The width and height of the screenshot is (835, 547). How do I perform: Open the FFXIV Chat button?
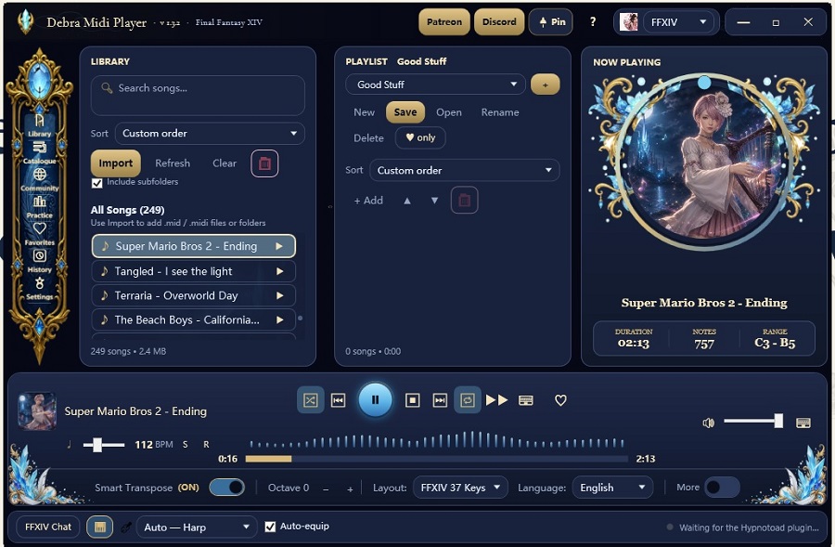tap(48, 527)
